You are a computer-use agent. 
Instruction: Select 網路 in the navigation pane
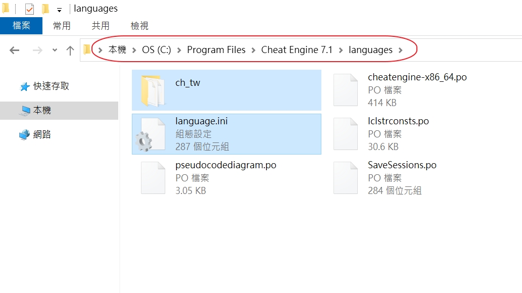[42, 134]
